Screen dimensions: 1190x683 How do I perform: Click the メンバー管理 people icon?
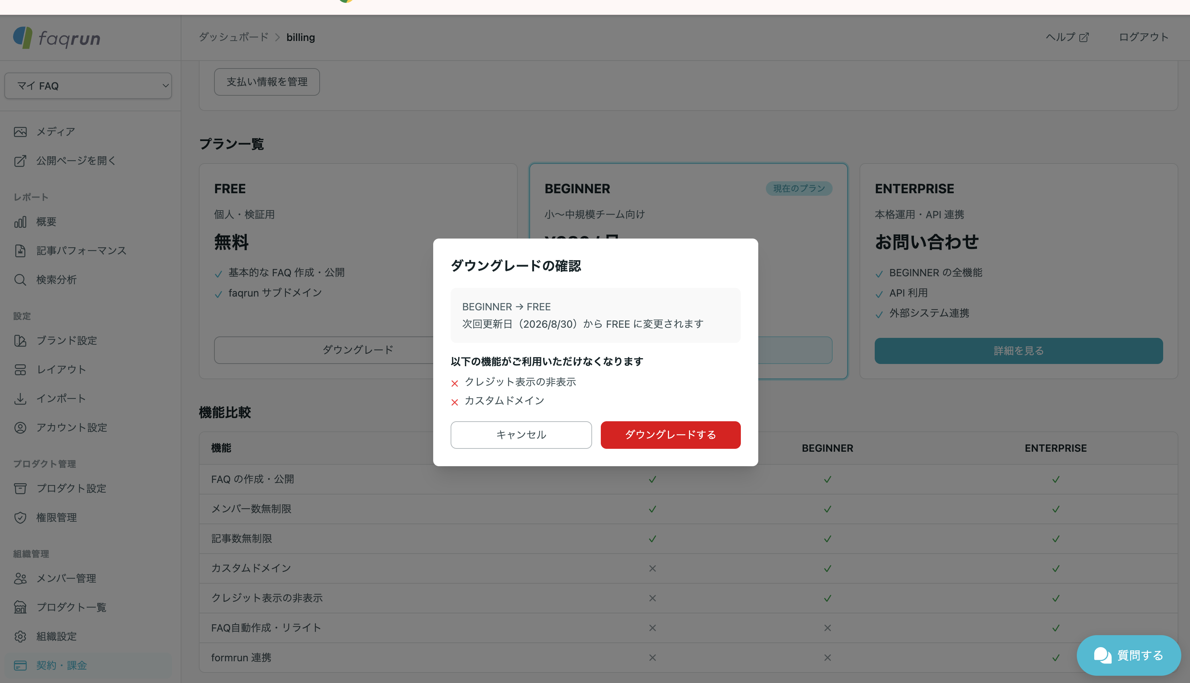(20, 578)
